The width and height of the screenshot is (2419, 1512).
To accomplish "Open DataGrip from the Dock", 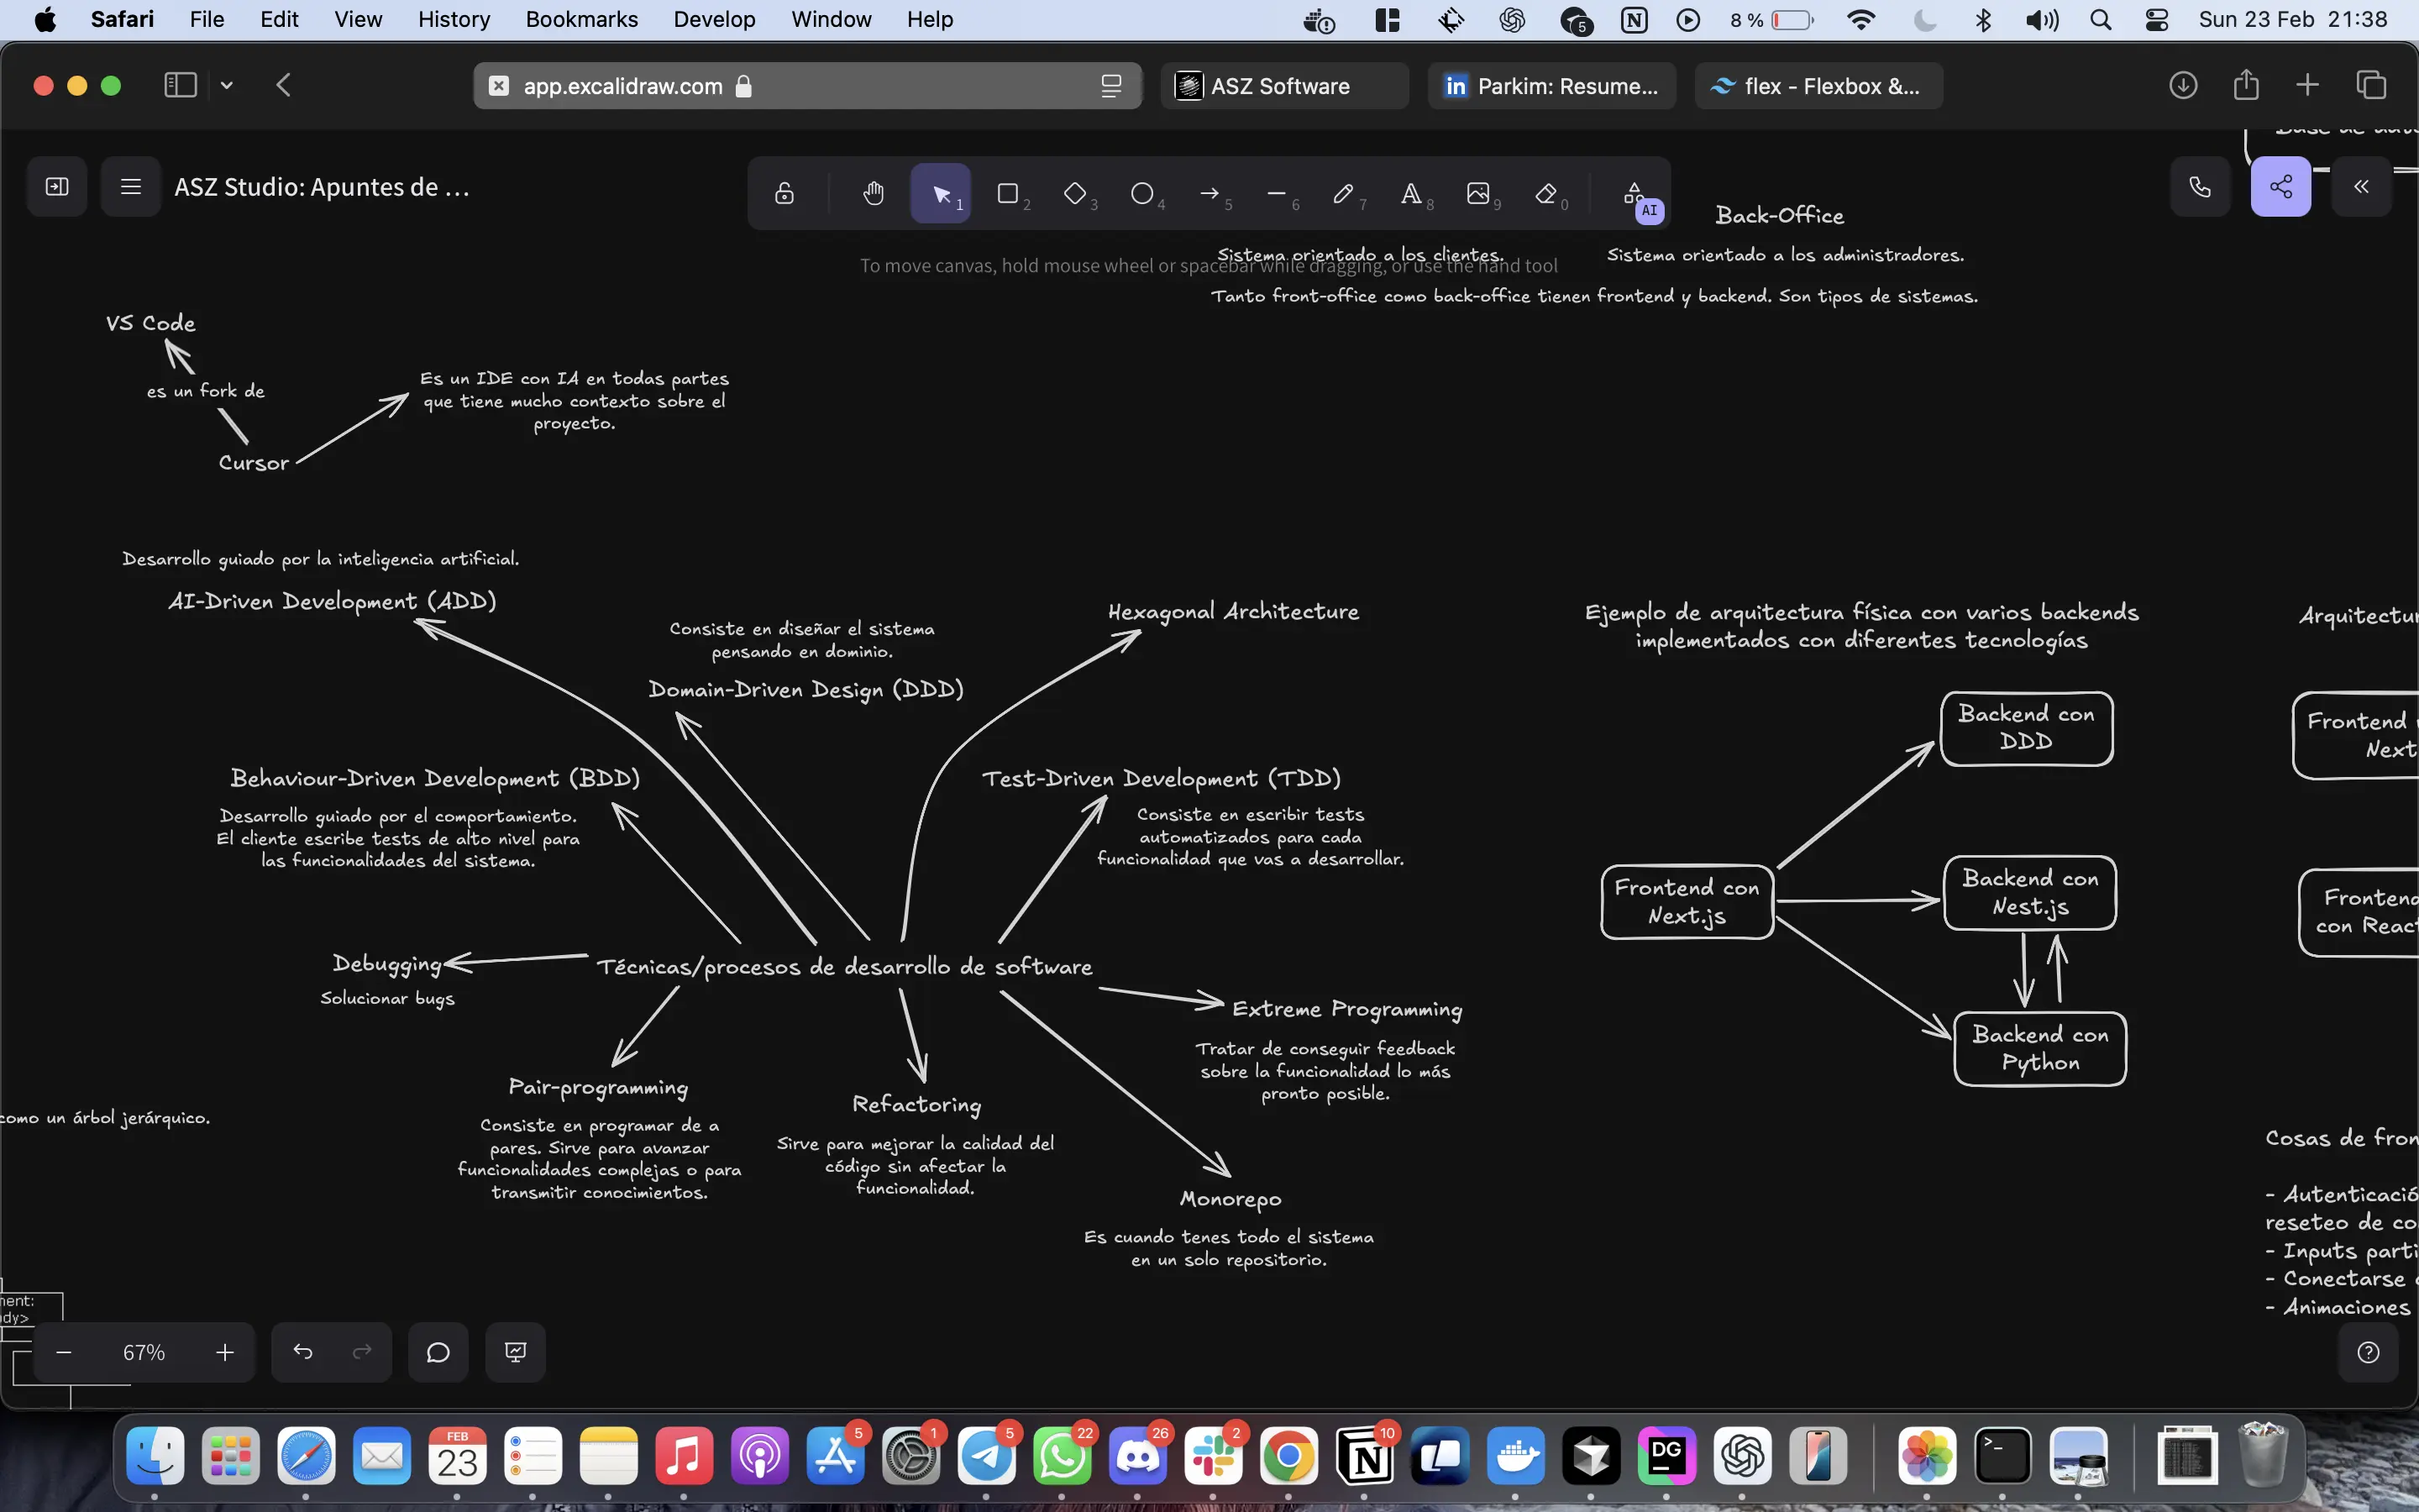I will coord(1666,1456).
